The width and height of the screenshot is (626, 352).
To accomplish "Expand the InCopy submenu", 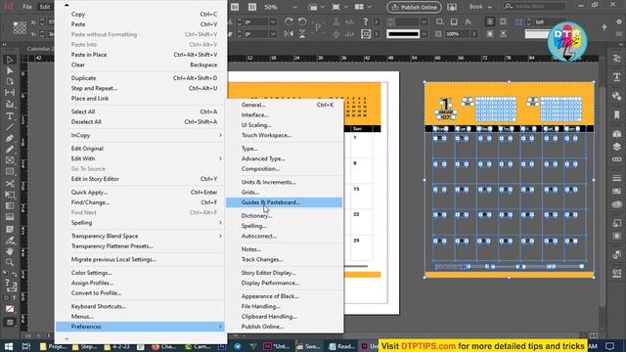I will pyautogui.click(x=146, y=135).
